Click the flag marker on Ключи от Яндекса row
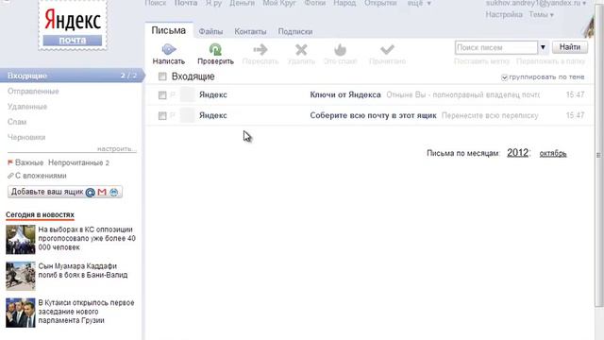 click(173, 94)
